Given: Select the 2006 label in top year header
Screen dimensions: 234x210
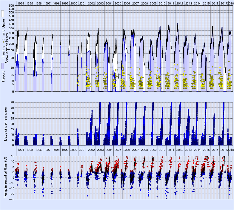Looking at the screenshot, I should [127, 3].
